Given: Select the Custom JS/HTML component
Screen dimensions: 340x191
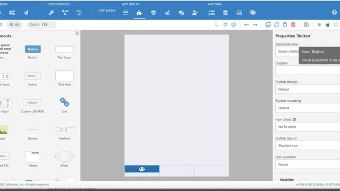Looking at the screenshot, I should [x=32, y=106].
